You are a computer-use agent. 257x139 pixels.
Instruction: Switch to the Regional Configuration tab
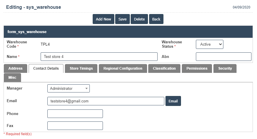[x=123, y=68]
